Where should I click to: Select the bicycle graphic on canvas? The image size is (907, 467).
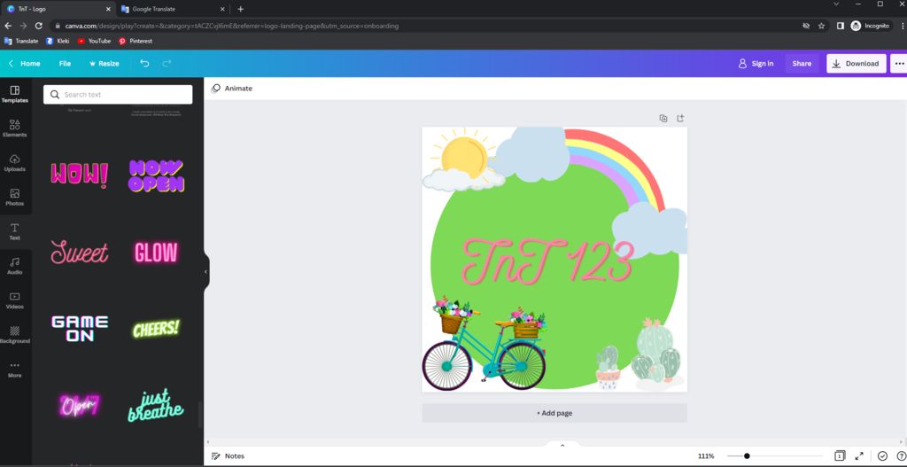[484, 344]
